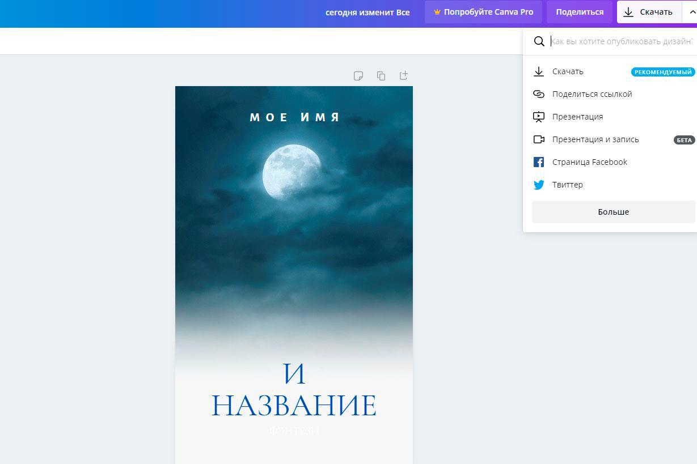697x464 pixels.
Task: Click the chain link icon for Поделиться ссылкой
Action: (x=539, y=94)
